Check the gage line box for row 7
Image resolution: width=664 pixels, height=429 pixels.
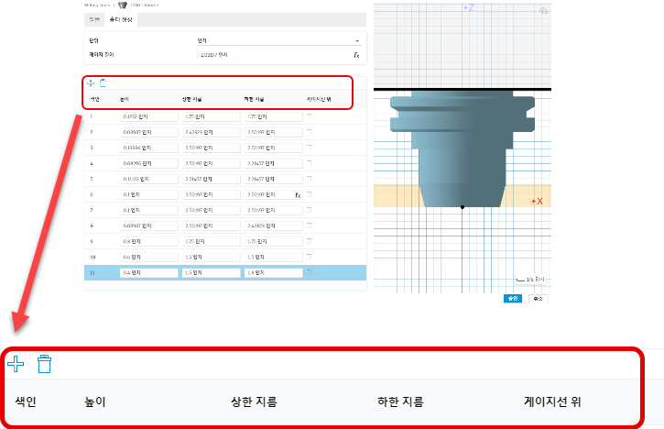(x=310, y=210)
